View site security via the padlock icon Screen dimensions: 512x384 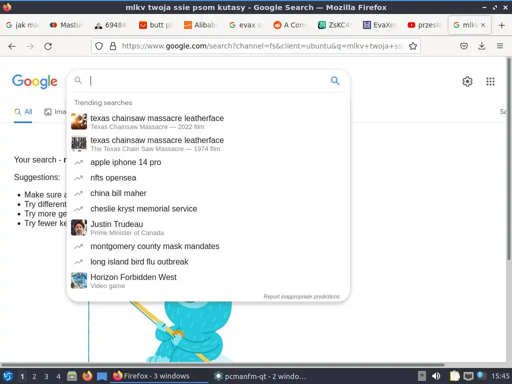pos(113,46)
